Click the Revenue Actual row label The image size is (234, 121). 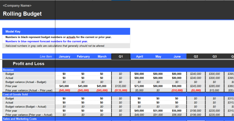point(9,78)
